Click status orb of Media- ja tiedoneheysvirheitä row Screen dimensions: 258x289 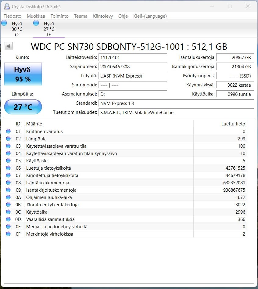coord(8,226)
